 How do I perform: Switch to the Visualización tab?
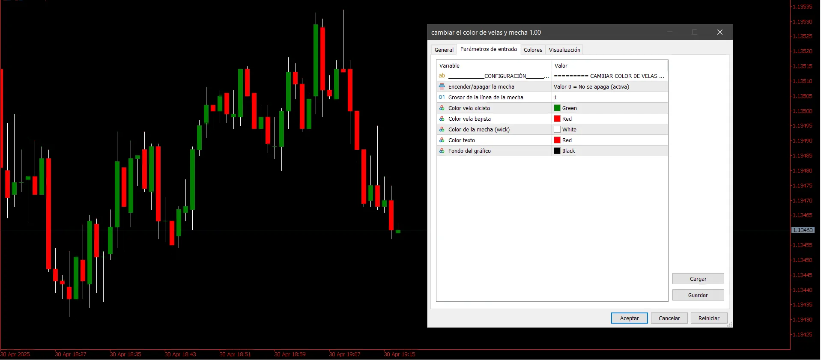(x=564, y=50)
